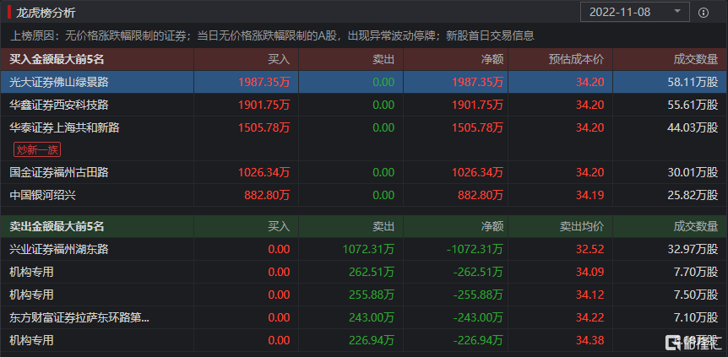The image size is (728, 357).
Task: Click 买入金额最大前5名 header
Action: click(x=57, y=59)
